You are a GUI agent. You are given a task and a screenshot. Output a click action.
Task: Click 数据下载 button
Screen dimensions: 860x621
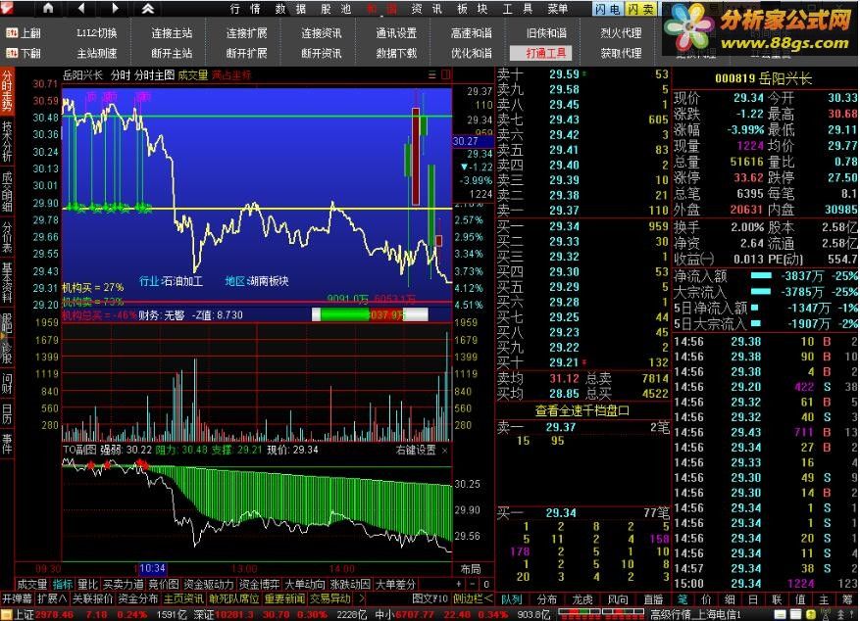point(396,53)
